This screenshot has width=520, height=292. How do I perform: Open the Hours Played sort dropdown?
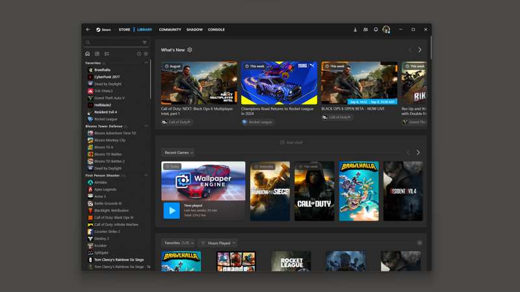tap(218, 243)
